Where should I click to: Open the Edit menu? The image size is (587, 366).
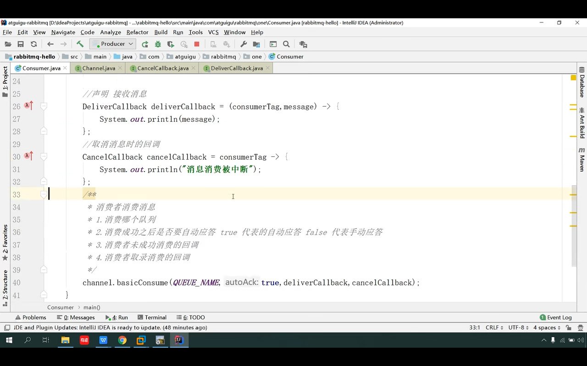23,32
